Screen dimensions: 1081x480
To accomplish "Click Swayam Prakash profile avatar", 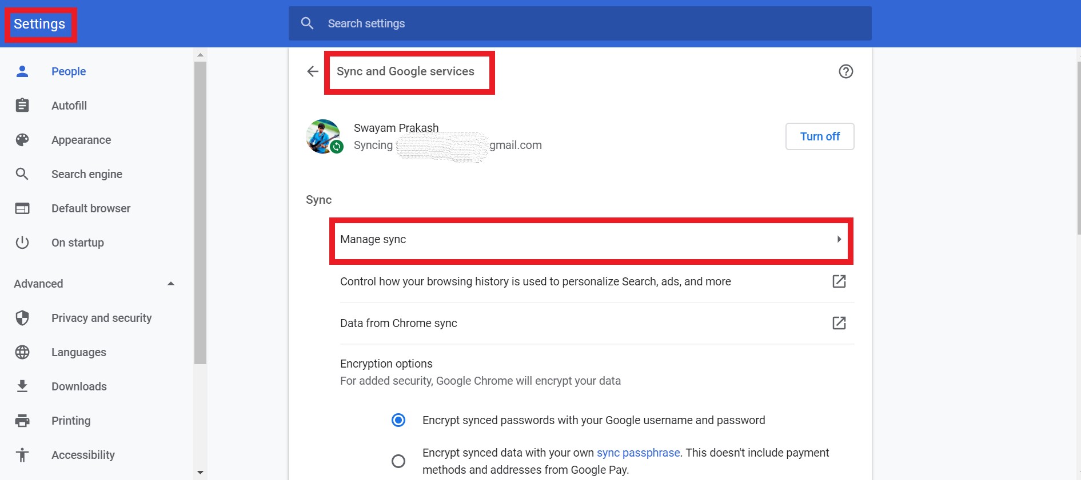I will 324,136.
